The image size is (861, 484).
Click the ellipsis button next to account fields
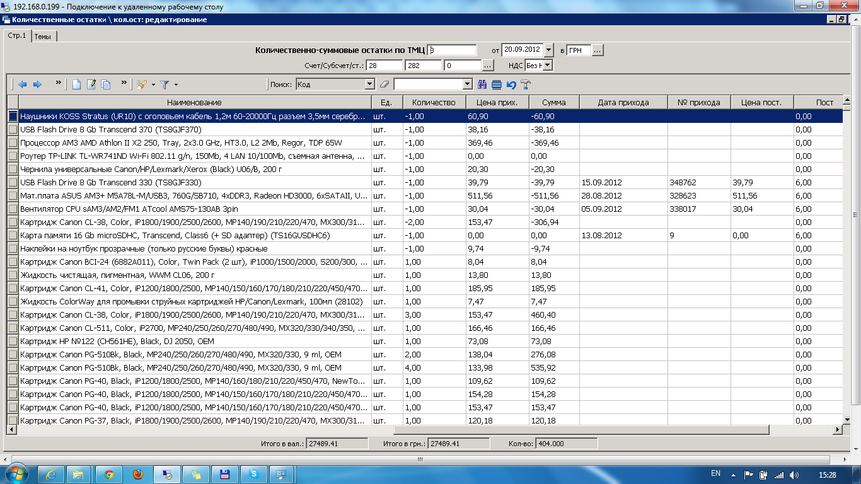[x=488, y=65]
